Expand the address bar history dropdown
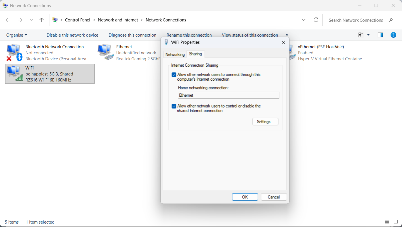This screenshot has width=402, height=227. pos(304,20)
